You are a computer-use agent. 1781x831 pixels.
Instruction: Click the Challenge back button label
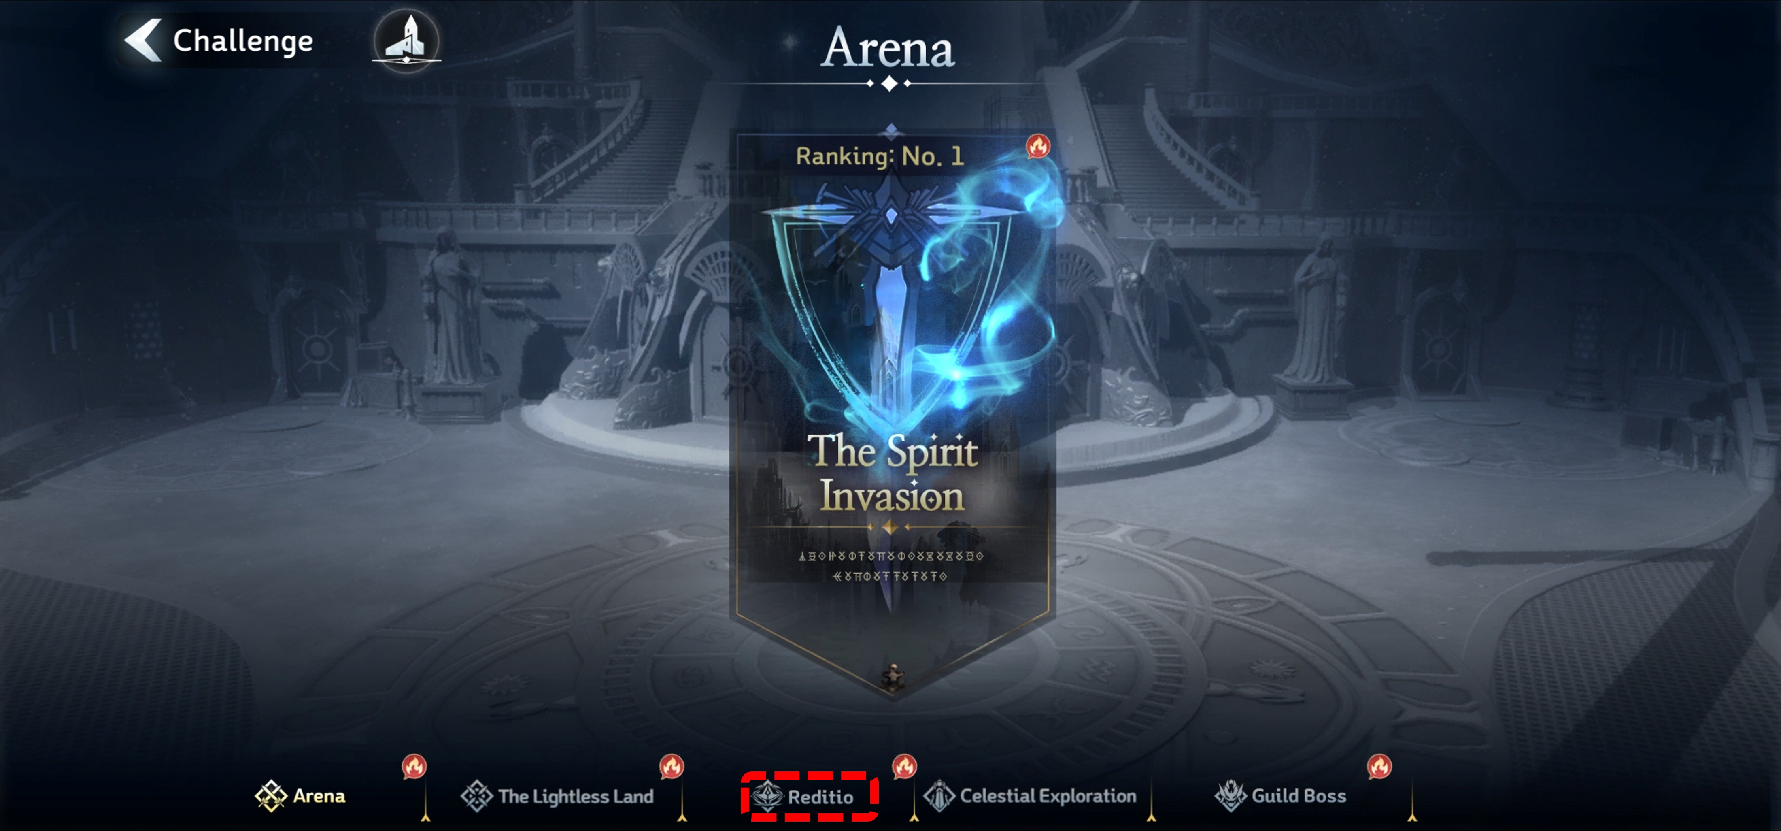(243, 42)
